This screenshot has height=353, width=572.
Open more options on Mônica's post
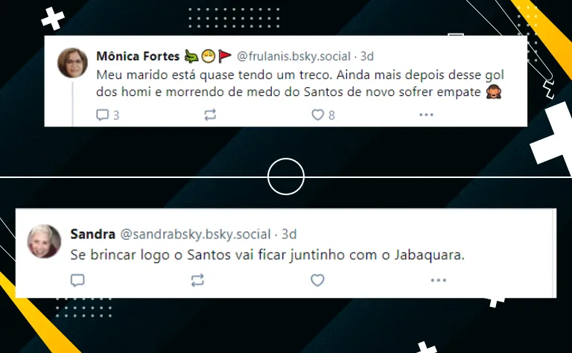[426, 115]
